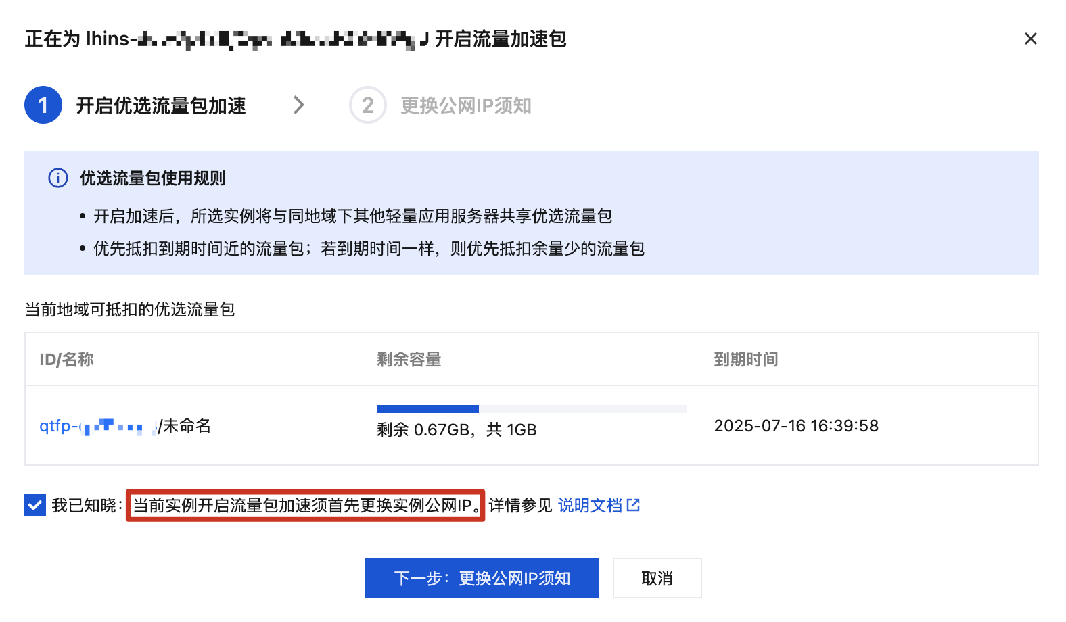Click the expiry time 2025-07-16 16:39:58
Image resolution: width=1066 pixels, height=622 pixels.
[x=796, y=426]
